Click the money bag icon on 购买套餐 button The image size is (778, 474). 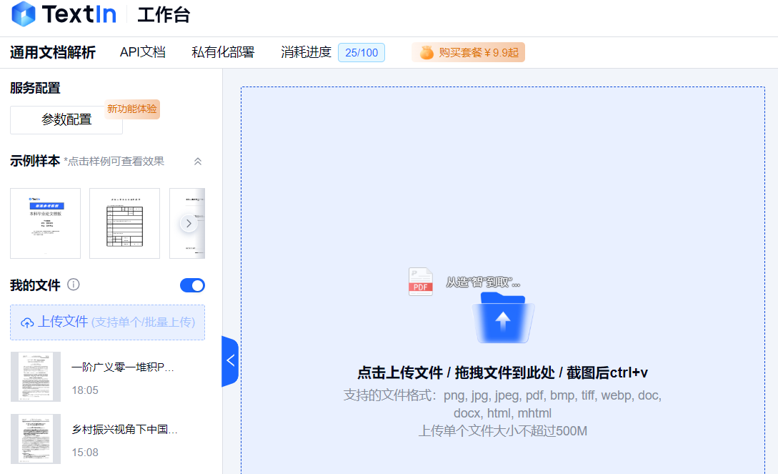[x=427, y=52]
